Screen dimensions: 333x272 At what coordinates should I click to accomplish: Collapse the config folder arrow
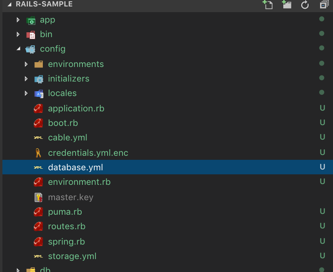pos(18,49)
